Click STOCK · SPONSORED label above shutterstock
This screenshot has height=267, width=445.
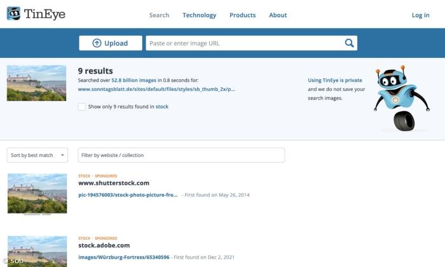(98, 176)
